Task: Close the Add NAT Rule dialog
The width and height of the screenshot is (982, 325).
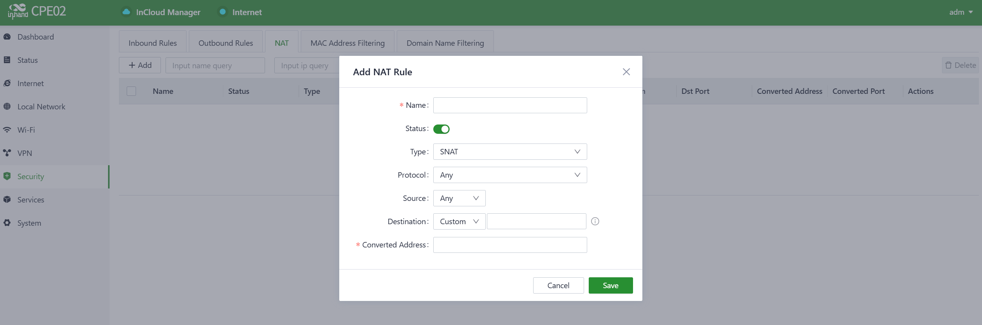Action: 626,72
